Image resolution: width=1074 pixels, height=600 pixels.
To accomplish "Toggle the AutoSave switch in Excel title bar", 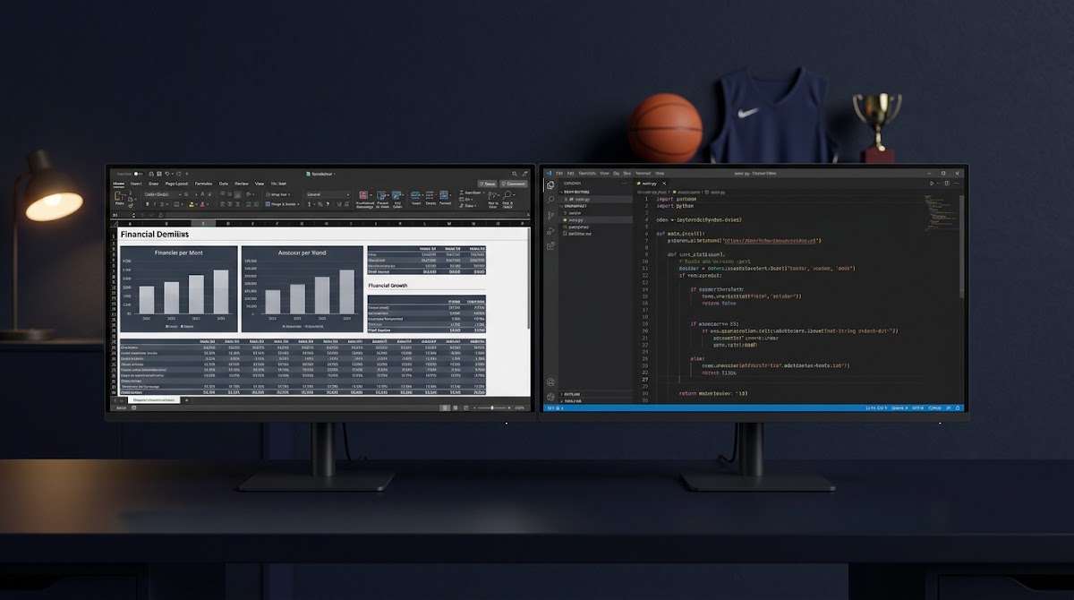I will click(x=138, y=174).
